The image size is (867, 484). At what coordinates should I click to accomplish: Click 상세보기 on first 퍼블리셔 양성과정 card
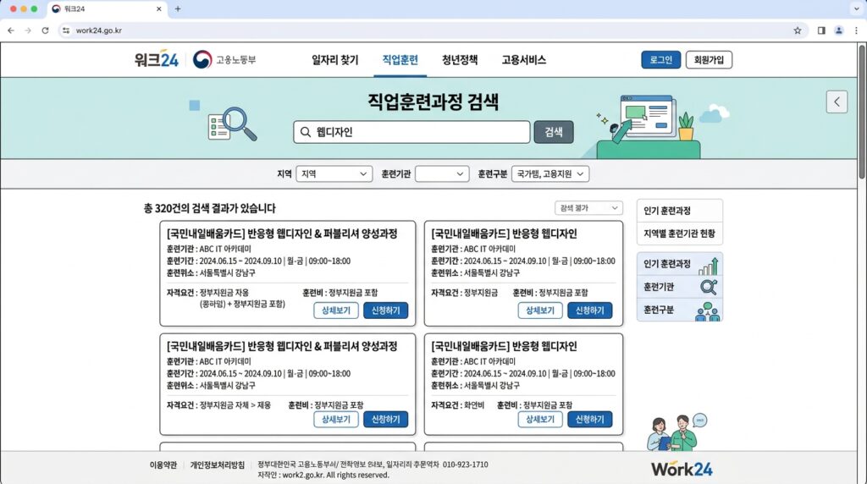tap(335, 311)
